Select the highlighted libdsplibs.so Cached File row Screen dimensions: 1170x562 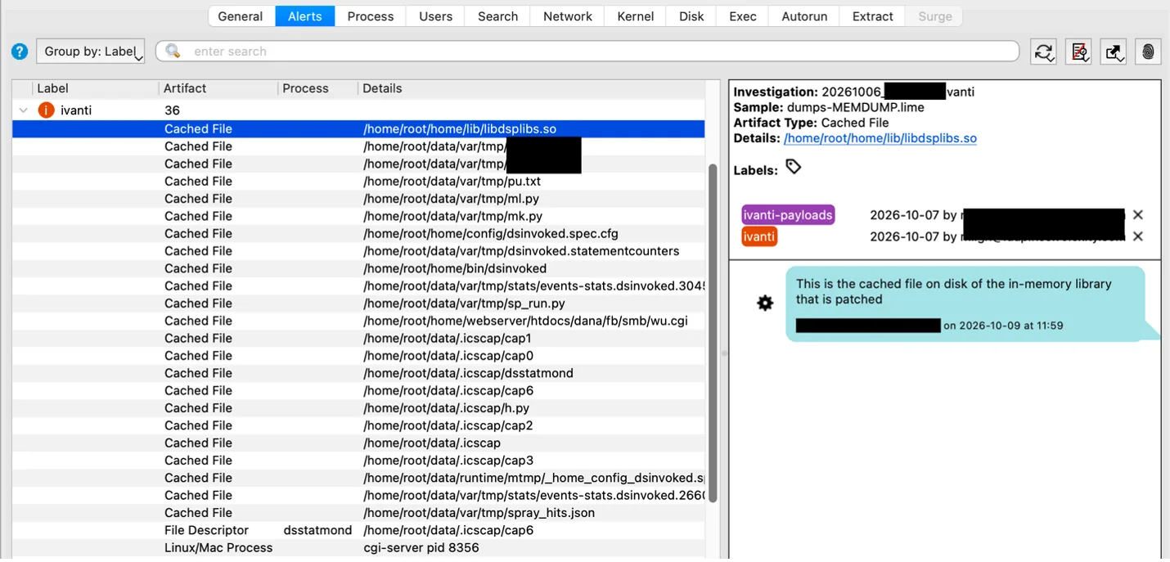(x=358, y=128)
